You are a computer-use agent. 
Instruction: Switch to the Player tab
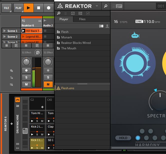coord(64,19)
